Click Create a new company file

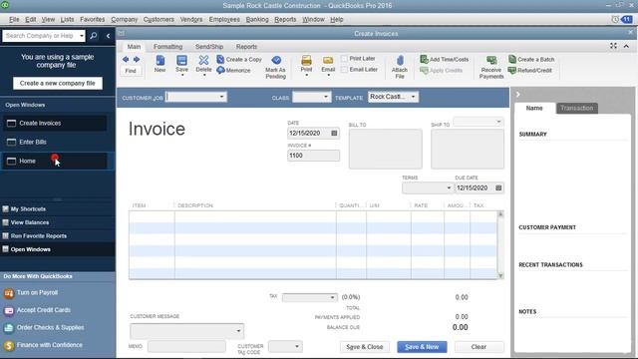point(58,83)
